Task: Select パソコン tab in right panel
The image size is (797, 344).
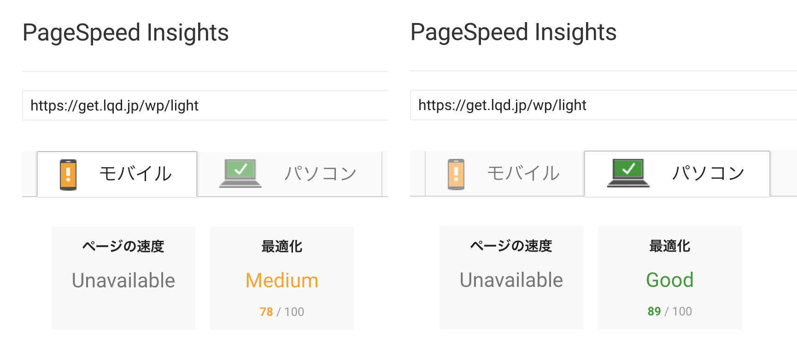Action: (x=677, y=174)
